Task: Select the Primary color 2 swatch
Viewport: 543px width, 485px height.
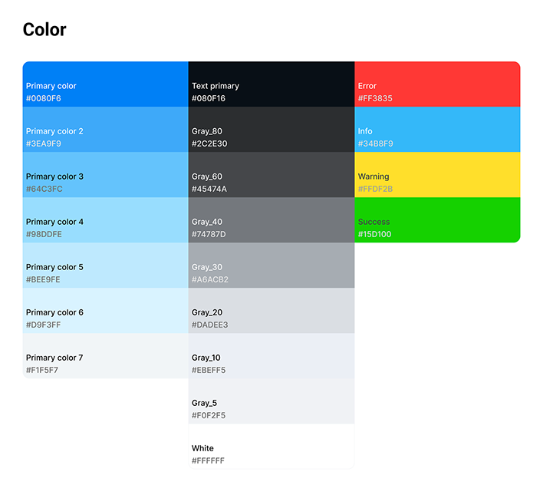Action: click(x=105, y=130)
